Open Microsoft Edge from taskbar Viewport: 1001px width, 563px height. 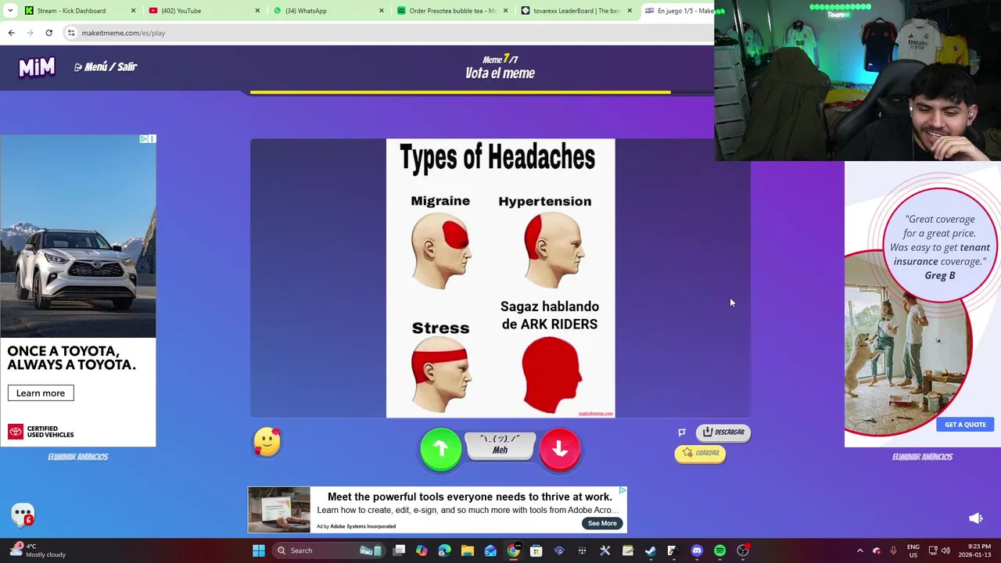(x=444, y=550)
